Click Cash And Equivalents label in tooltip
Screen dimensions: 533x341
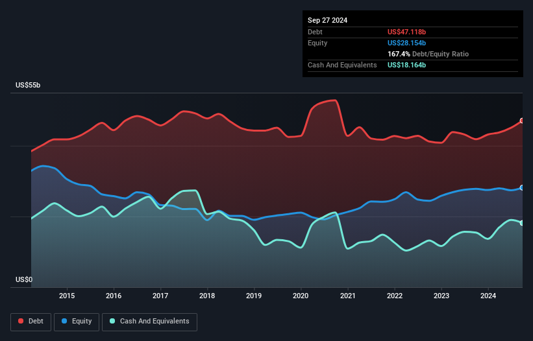[342, 65]
